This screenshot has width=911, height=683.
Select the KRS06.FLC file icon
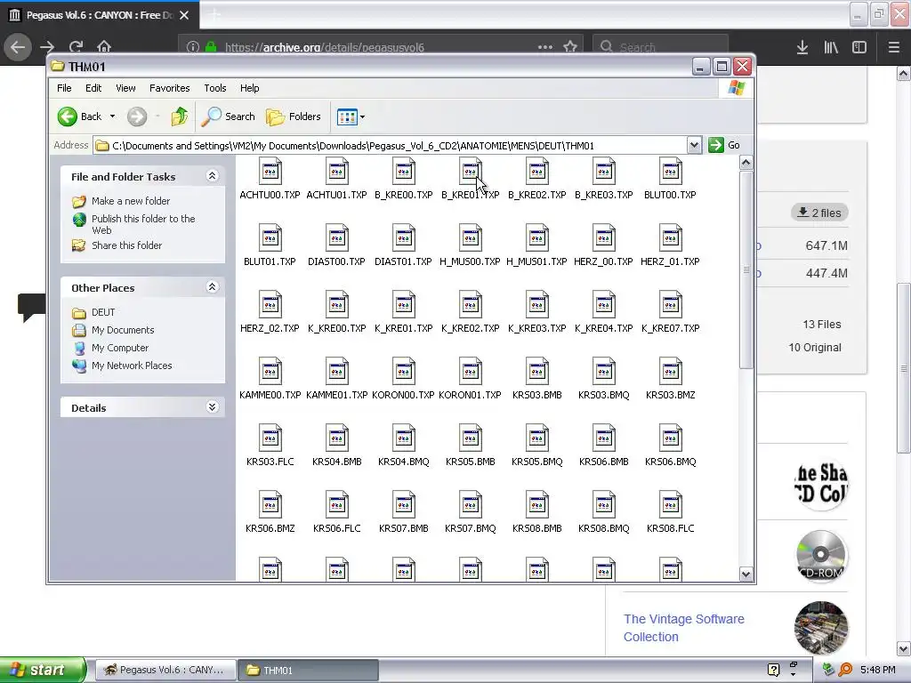pos(337,505)
